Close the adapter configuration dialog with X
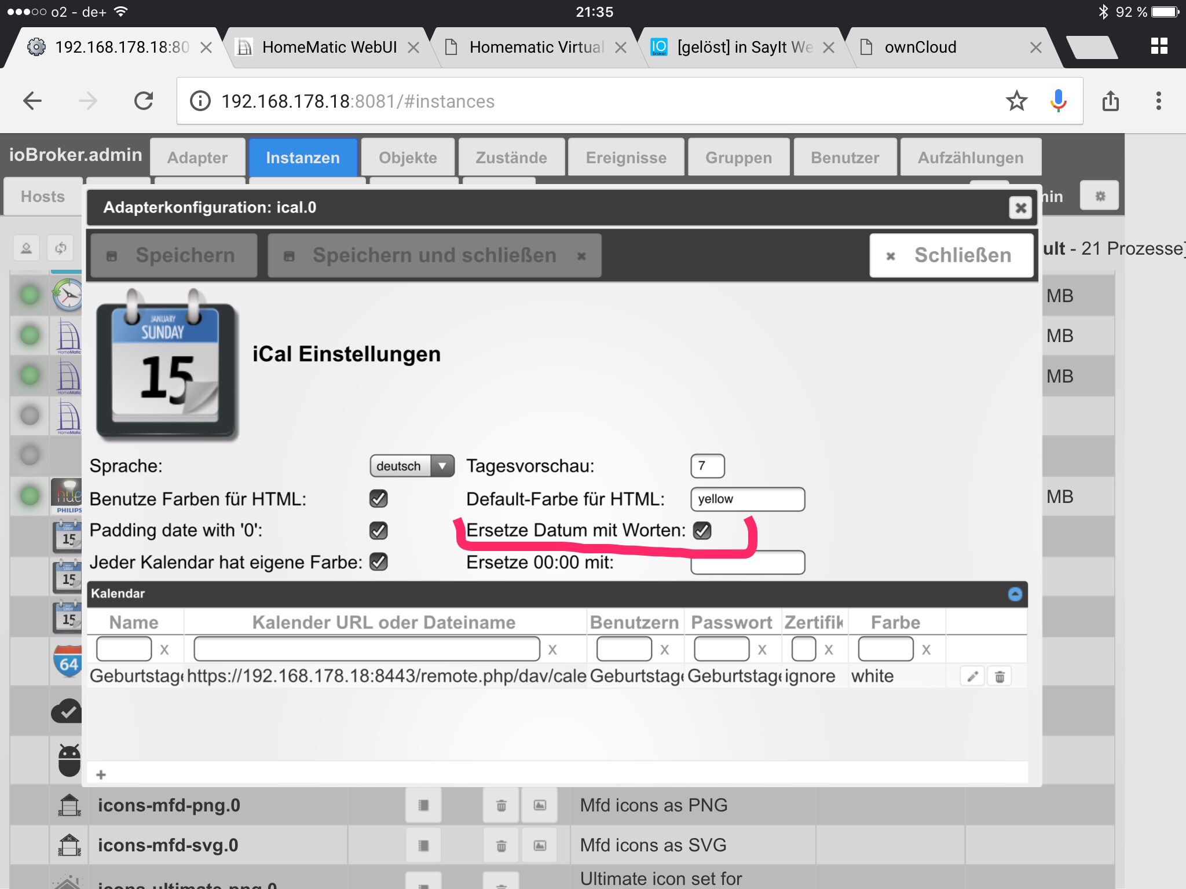1186x889 pixels. (x=1020, y=208)
